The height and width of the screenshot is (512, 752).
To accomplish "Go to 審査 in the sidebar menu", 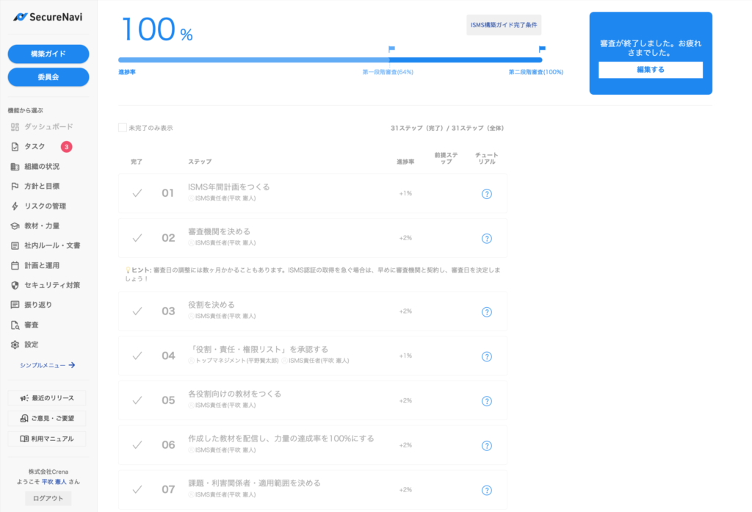I will (x=31, y=325).
